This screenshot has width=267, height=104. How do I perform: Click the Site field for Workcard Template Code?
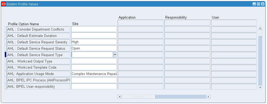[94, 68]
